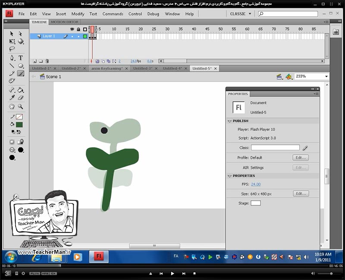The height and width of the screenshot is (280, 345).
Task: Click Edit button next to Profile Default
Action: tap(301, 158)
